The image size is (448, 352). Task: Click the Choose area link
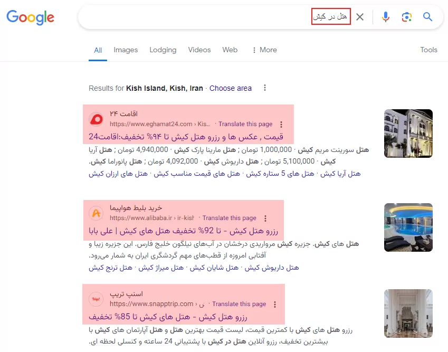click(x=231, y=88)
